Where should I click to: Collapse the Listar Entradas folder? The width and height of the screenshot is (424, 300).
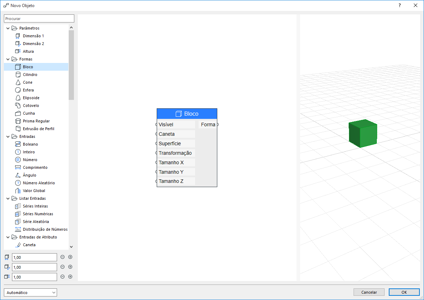8,198
